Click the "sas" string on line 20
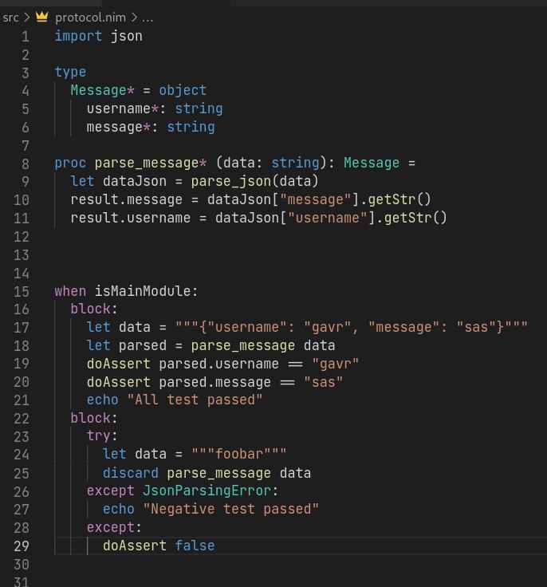The image size is (547, 587). pos(324,382)
